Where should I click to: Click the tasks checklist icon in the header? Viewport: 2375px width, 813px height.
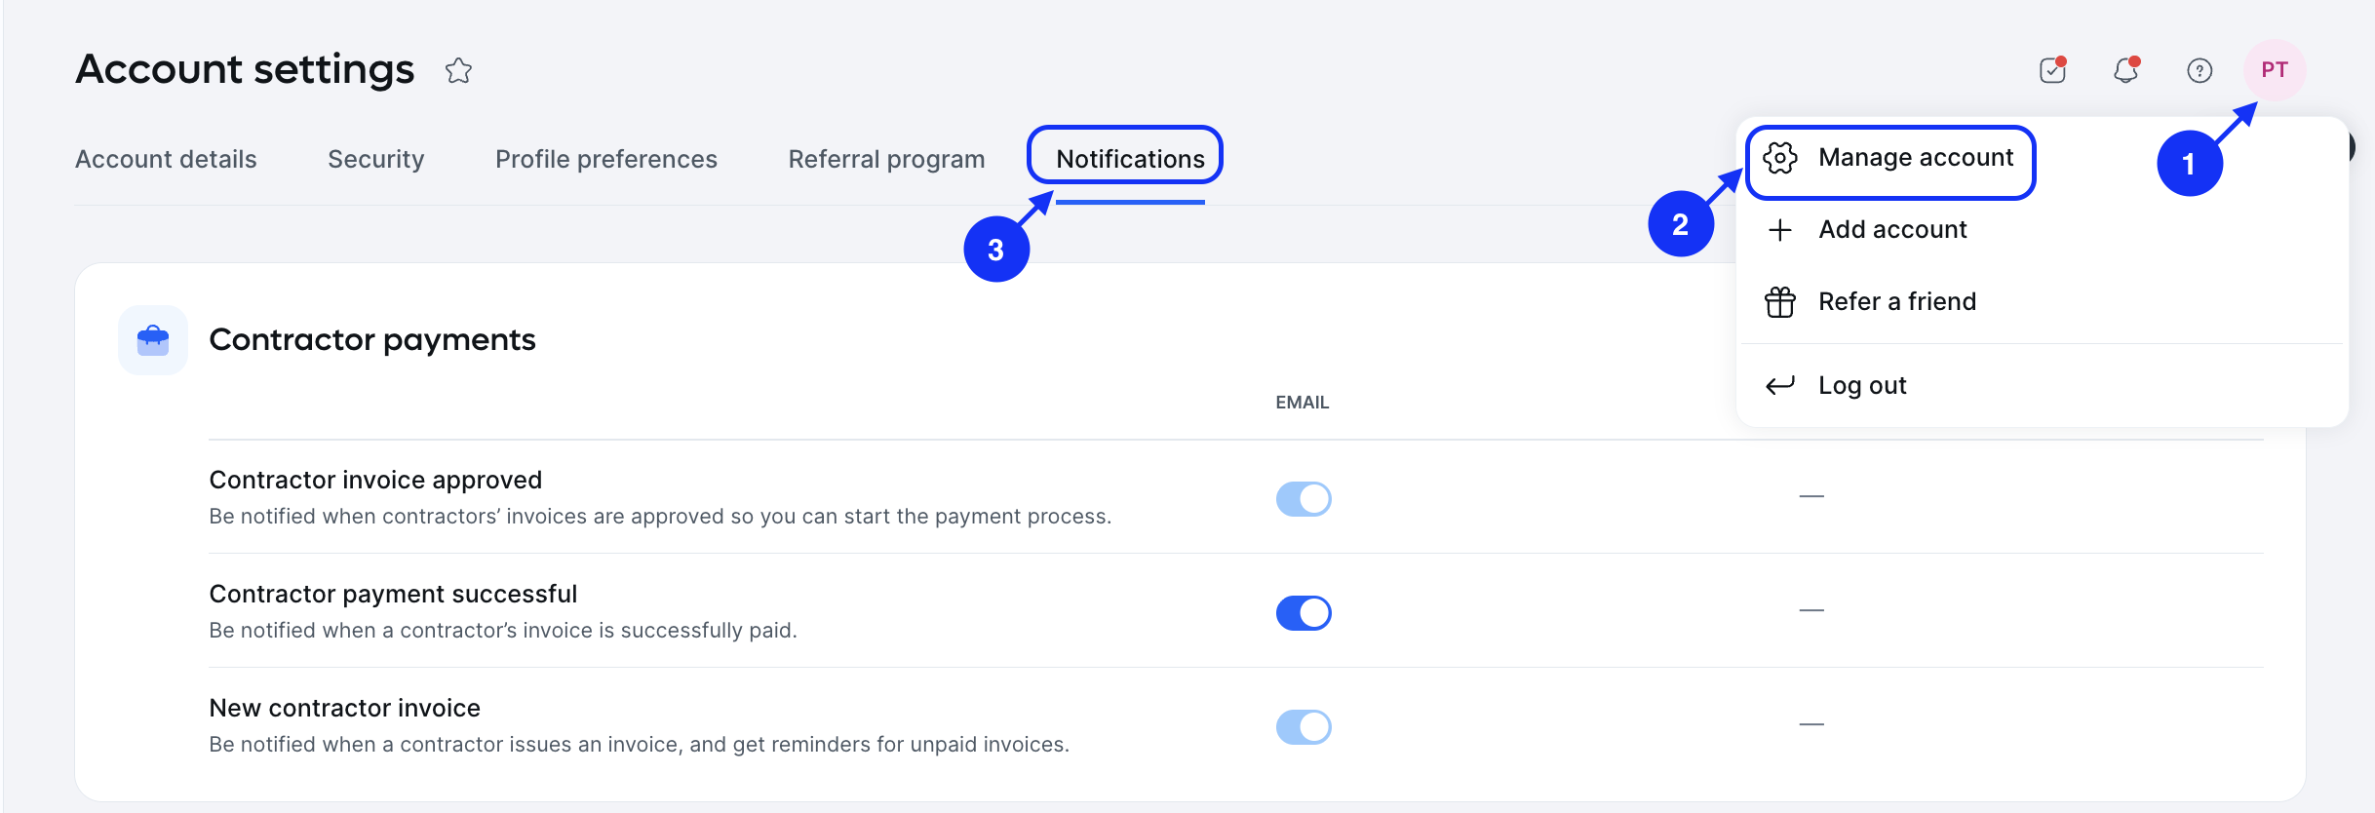(2051, 69)
